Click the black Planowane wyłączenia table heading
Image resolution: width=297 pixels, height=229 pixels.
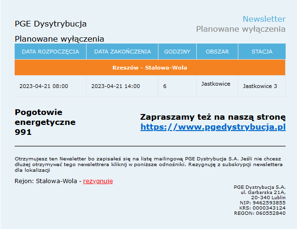pyautogui.click(x=59, y=39)
